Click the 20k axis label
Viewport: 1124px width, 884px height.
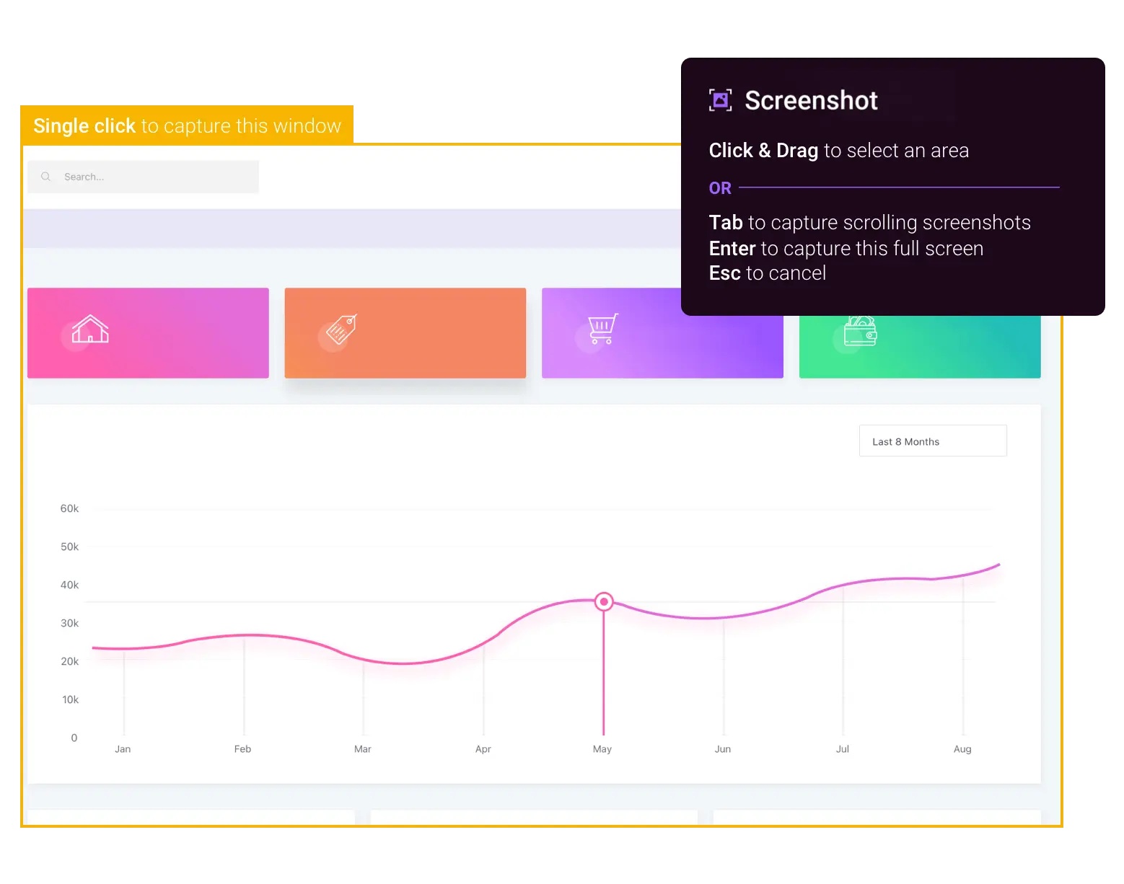69,661
